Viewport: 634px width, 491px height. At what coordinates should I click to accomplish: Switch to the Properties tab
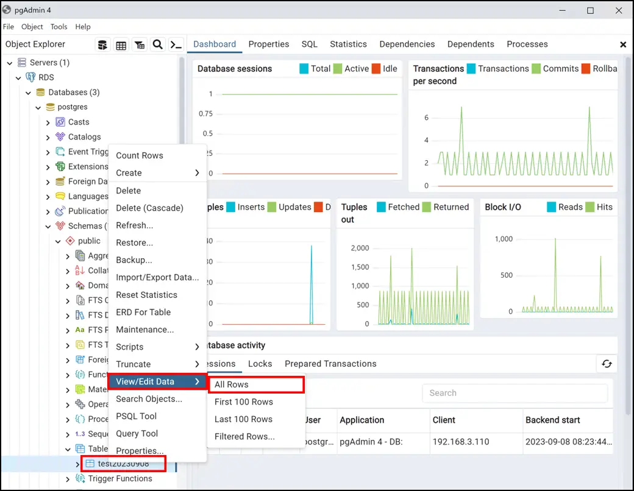[x=269, y=44]
